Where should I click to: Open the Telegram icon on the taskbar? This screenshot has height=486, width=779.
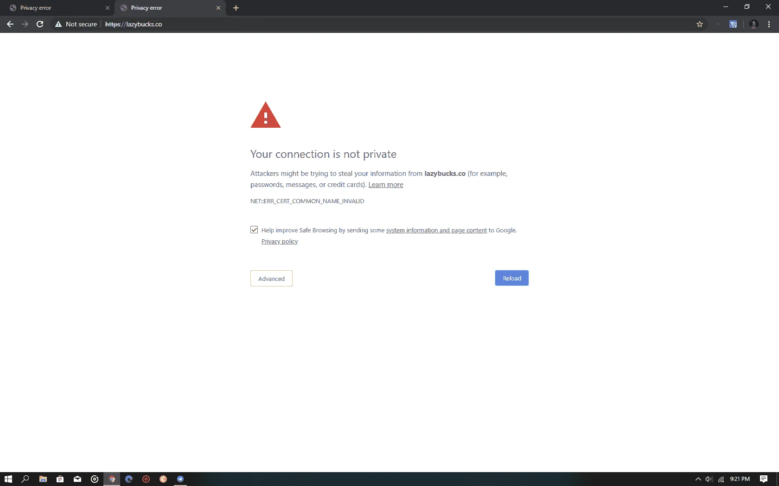coord(180,479)
